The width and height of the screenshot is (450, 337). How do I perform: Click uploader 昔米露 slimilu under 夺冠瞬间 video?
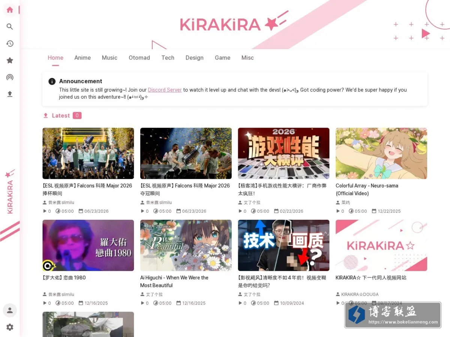click(159, 203)
